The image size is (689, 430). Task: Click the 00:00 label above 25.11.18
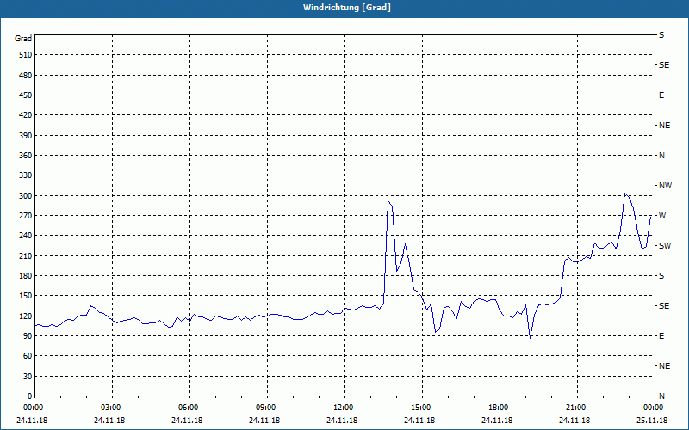coord(655,408)
